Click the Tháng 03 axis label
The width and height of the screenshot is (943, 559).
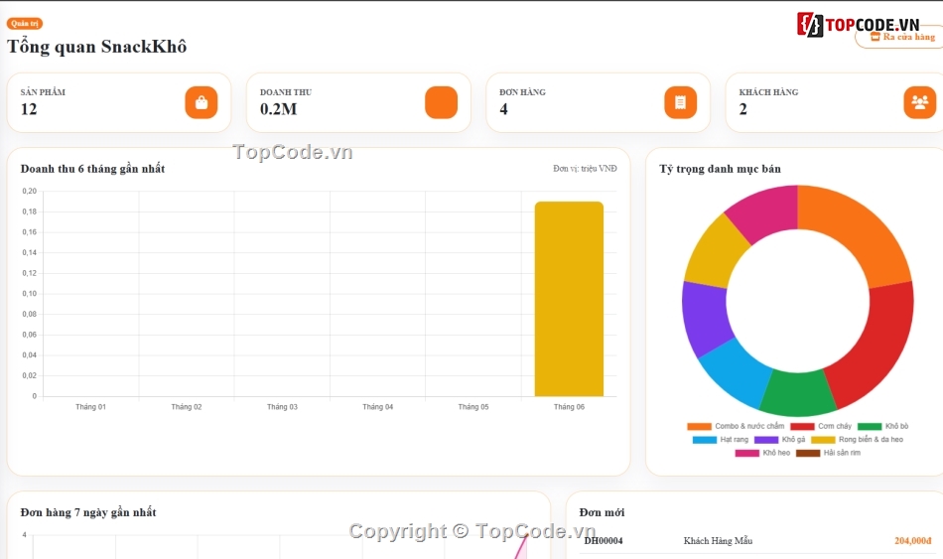click(282, 407)
